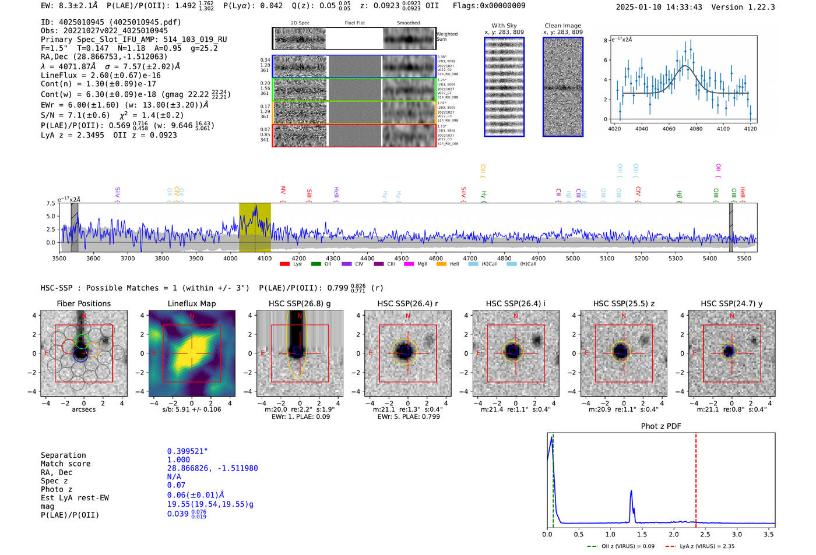
Task: Select the RA,Dec (28.866753,-1.512063) text
Action: 104,56
